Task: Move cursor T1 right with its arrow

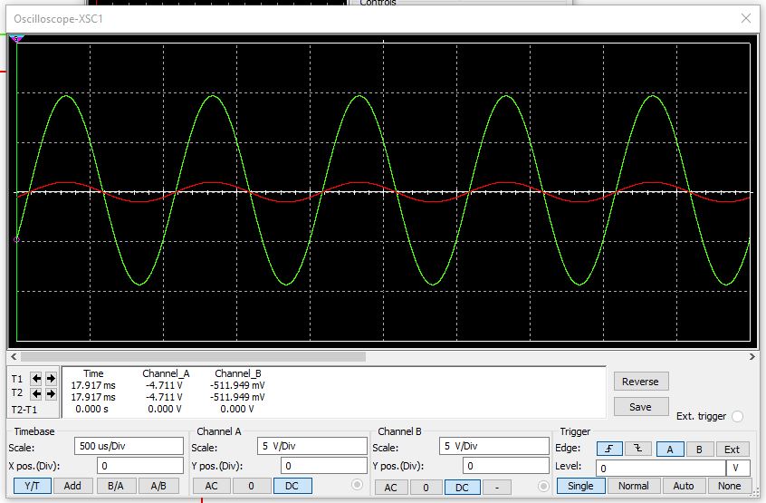Action: click(x=51, y=378)
